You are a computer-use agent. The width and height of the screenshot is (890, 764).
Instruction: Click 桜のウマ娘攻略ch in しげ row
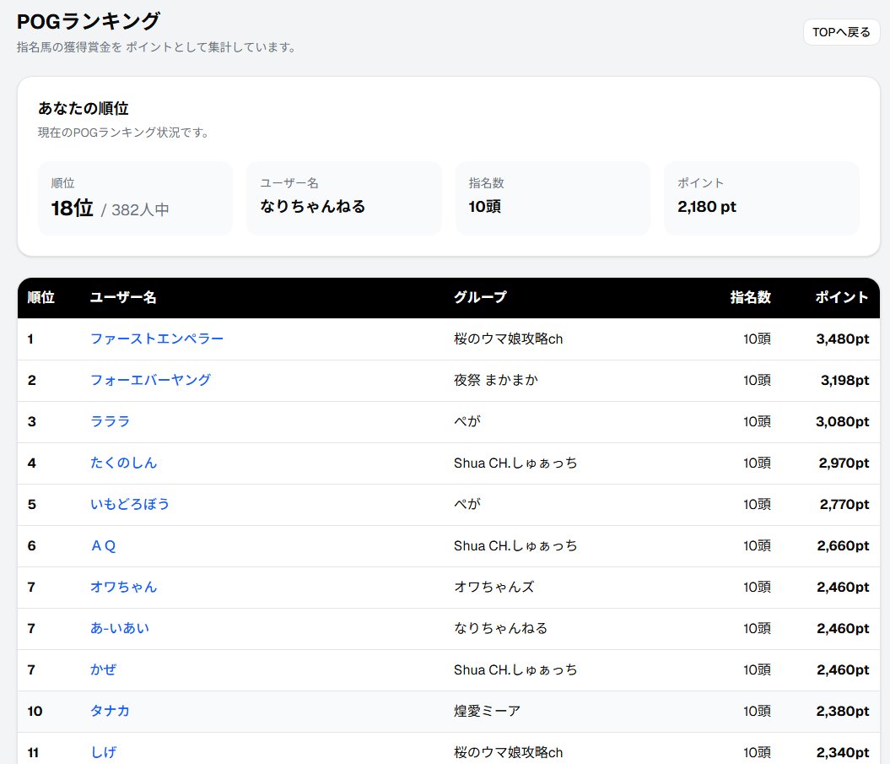point(508,753)
